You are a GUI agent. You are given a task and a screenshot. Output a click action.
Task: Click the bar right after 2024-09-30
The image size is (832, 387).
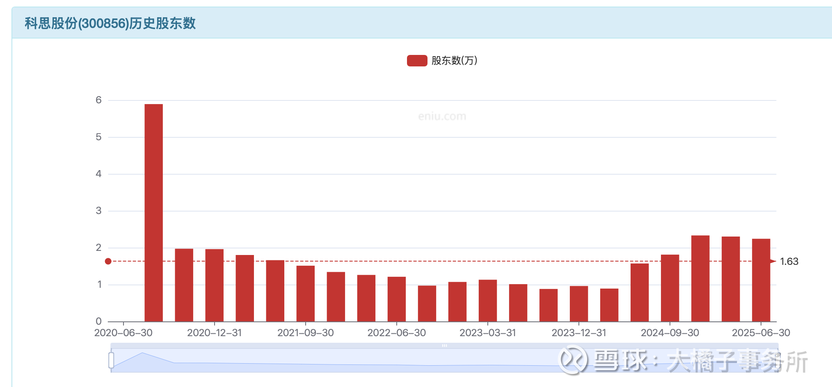coord(700,278)
